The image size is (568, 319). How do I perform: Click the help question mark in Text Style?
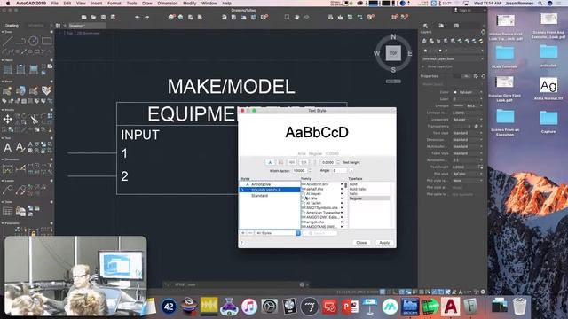(242, 243)
